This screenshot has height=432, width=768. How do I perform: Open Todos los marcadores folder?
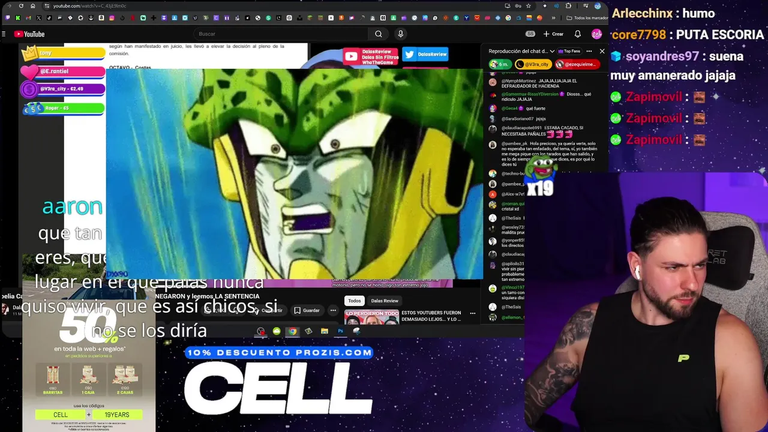(587, 18)
